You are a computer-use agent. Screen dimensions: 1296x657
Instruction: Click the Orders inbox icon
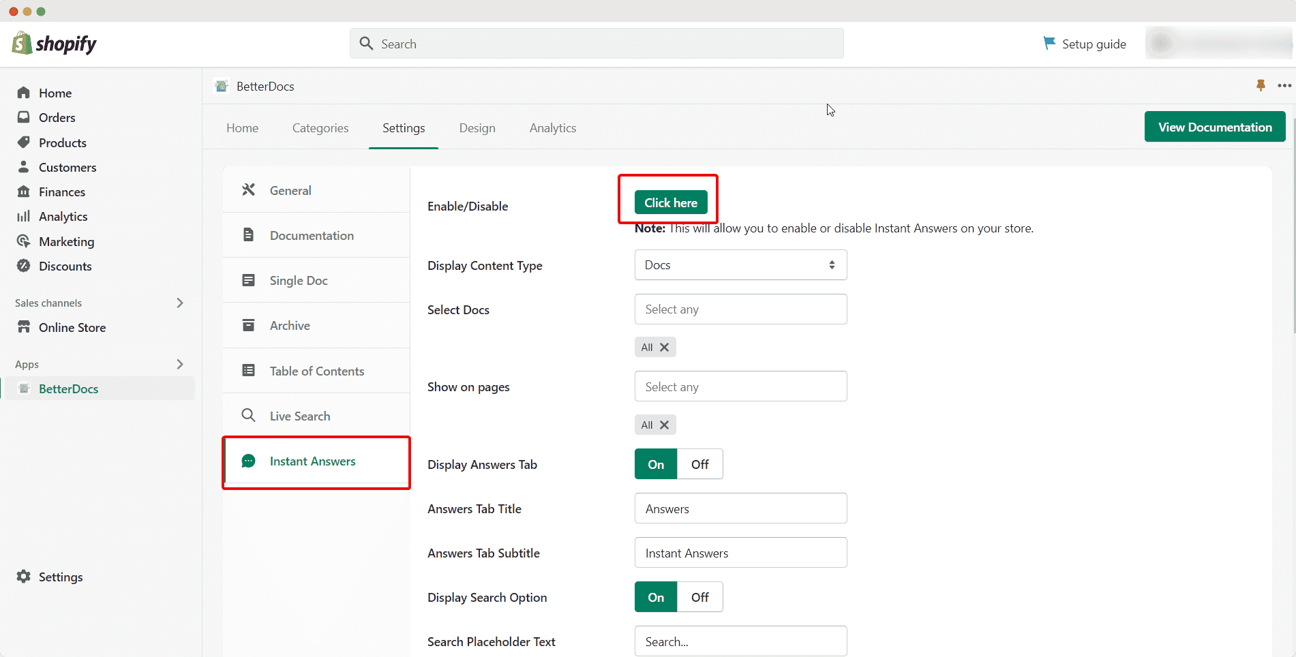24,117
